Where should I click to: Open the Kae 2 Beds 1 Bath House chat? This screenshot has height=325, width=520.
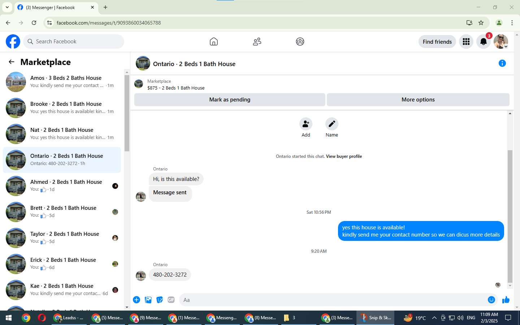[62, 290]
